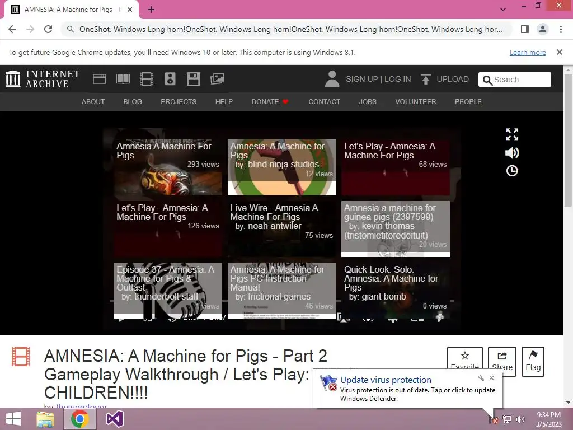Launch File Explorer from the taskbar
The width and height of the screenshot is (573, 430).
pyautogui.click(x=45, y=419)
